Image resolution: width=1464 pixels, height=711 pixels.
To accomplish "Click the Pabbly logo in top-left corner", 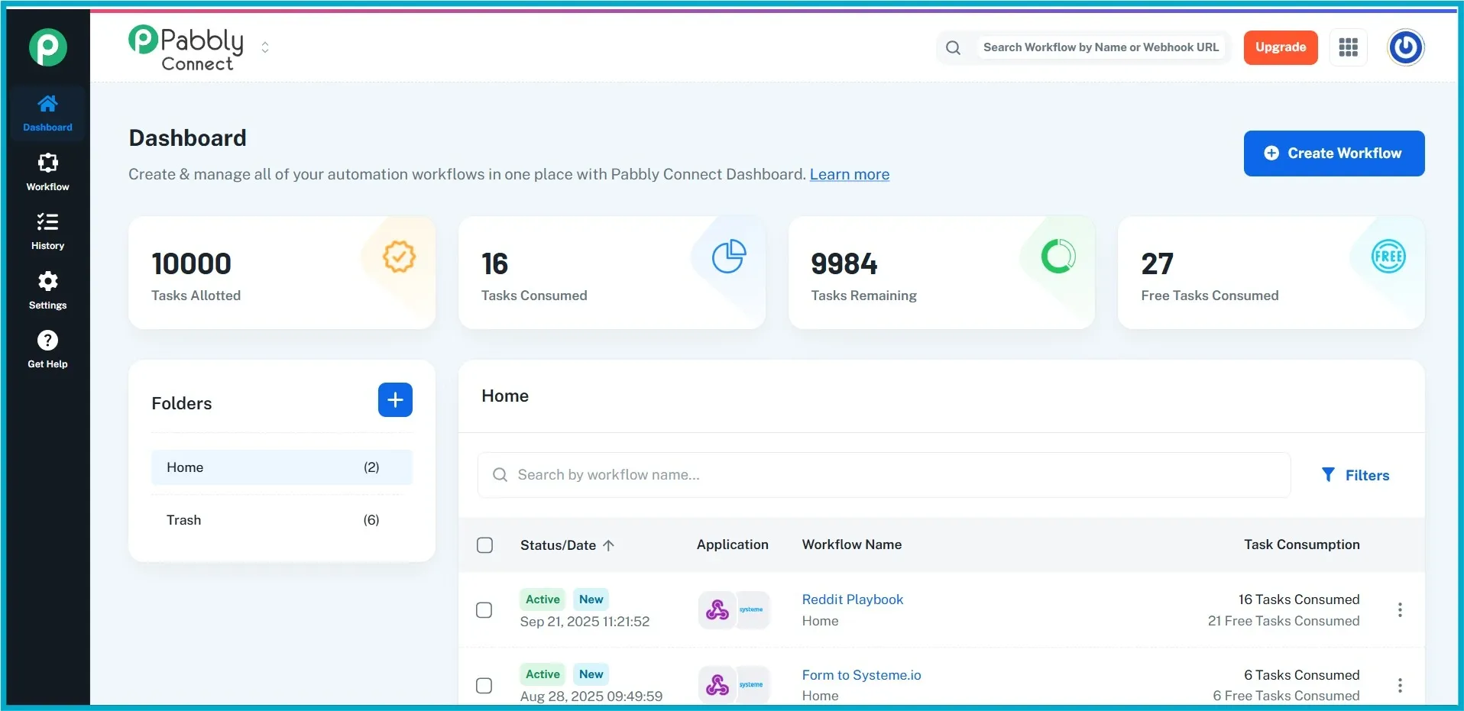I will point(47,47).
